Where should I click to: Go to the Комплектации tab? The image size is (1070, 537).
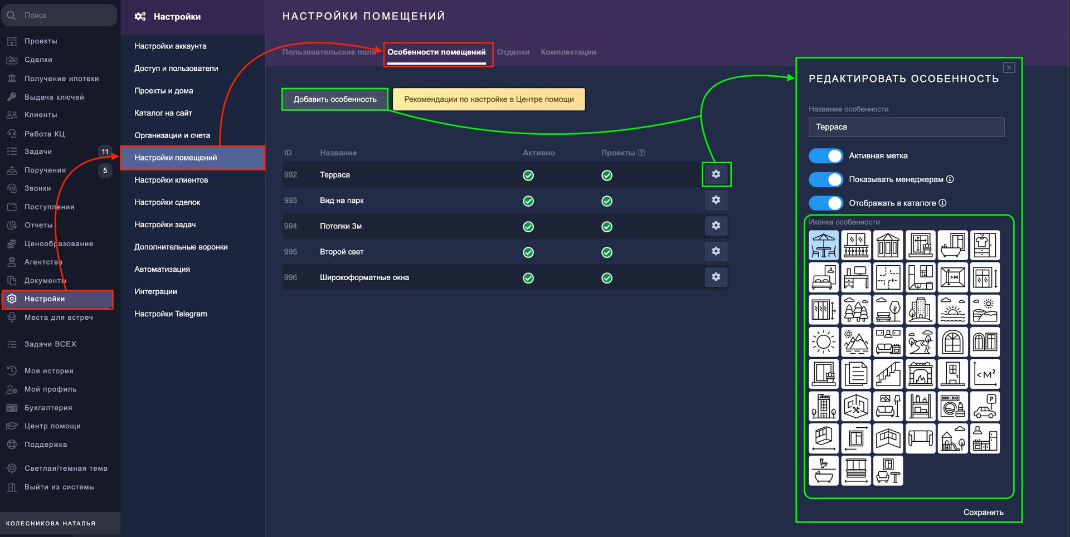pyautogui.click(x=568, y=52)
